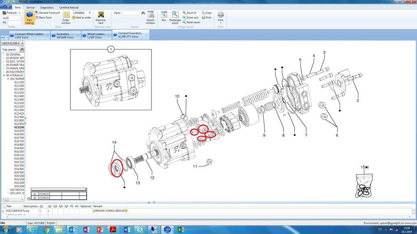This screenshot has width=417, height=234.
Task: Click the Windows Start button
Action: coord(6,230)
